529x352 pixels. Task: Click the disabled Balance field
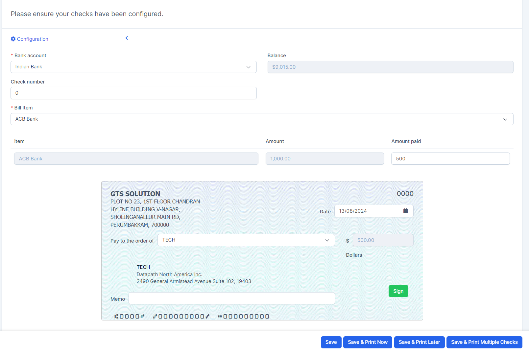click(390, 67)
